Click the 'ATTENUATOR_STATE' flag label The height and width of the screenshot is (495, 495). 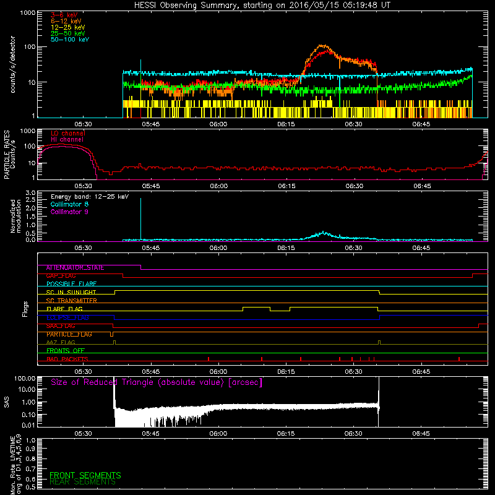[75, 268]
